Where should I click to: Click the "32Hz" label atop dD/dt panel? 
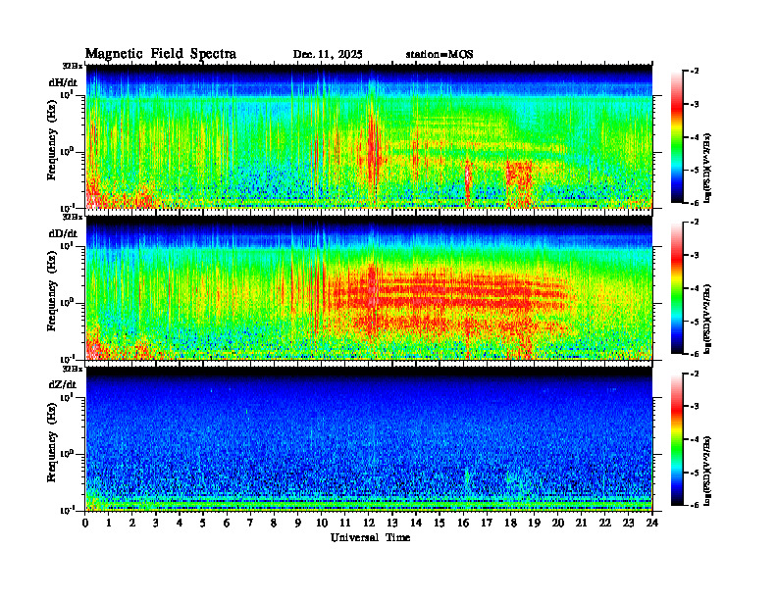tap(73, 217)
